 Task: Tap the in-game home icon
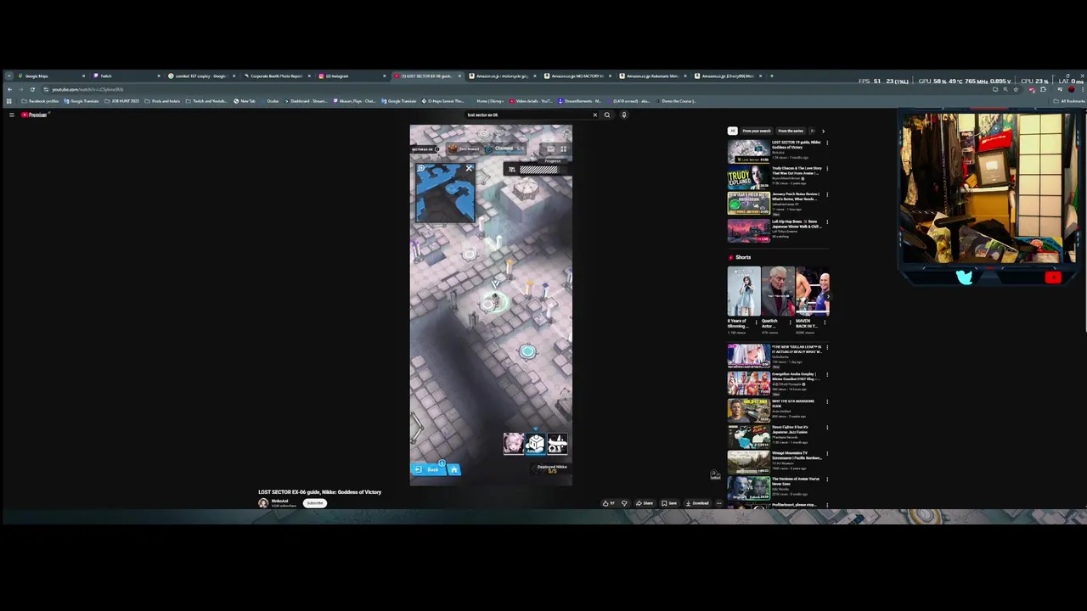click(453, 469)
